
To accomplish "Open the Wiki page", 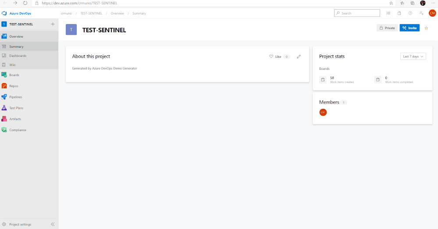I will (29, 65).
